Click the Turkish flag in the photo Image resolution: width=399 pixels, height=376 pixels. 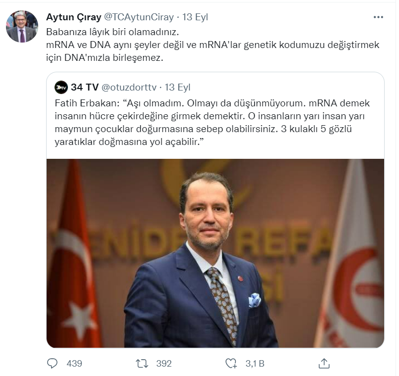74,253
